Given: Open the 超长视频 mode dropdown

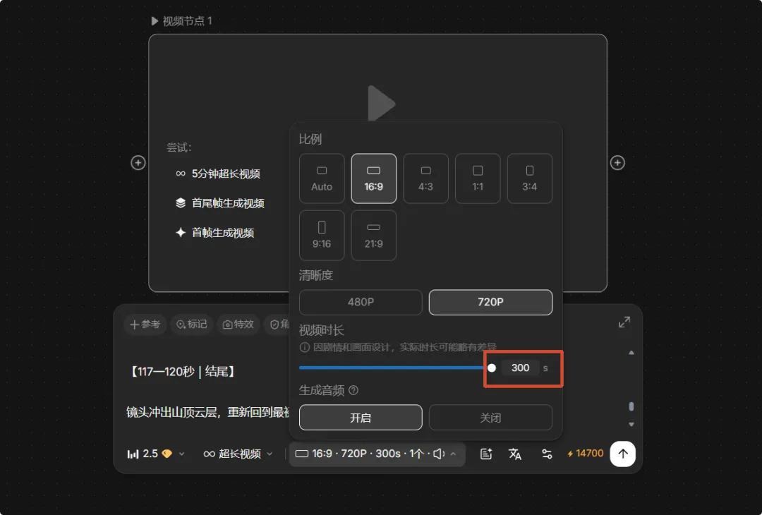Looking at the screenshot, I should 238,454.
